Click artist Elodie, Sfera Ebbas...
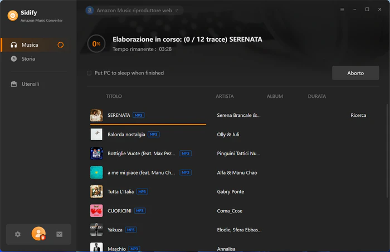Image resolution: width=390 pixels, height=252 pixels. (239, 230)
